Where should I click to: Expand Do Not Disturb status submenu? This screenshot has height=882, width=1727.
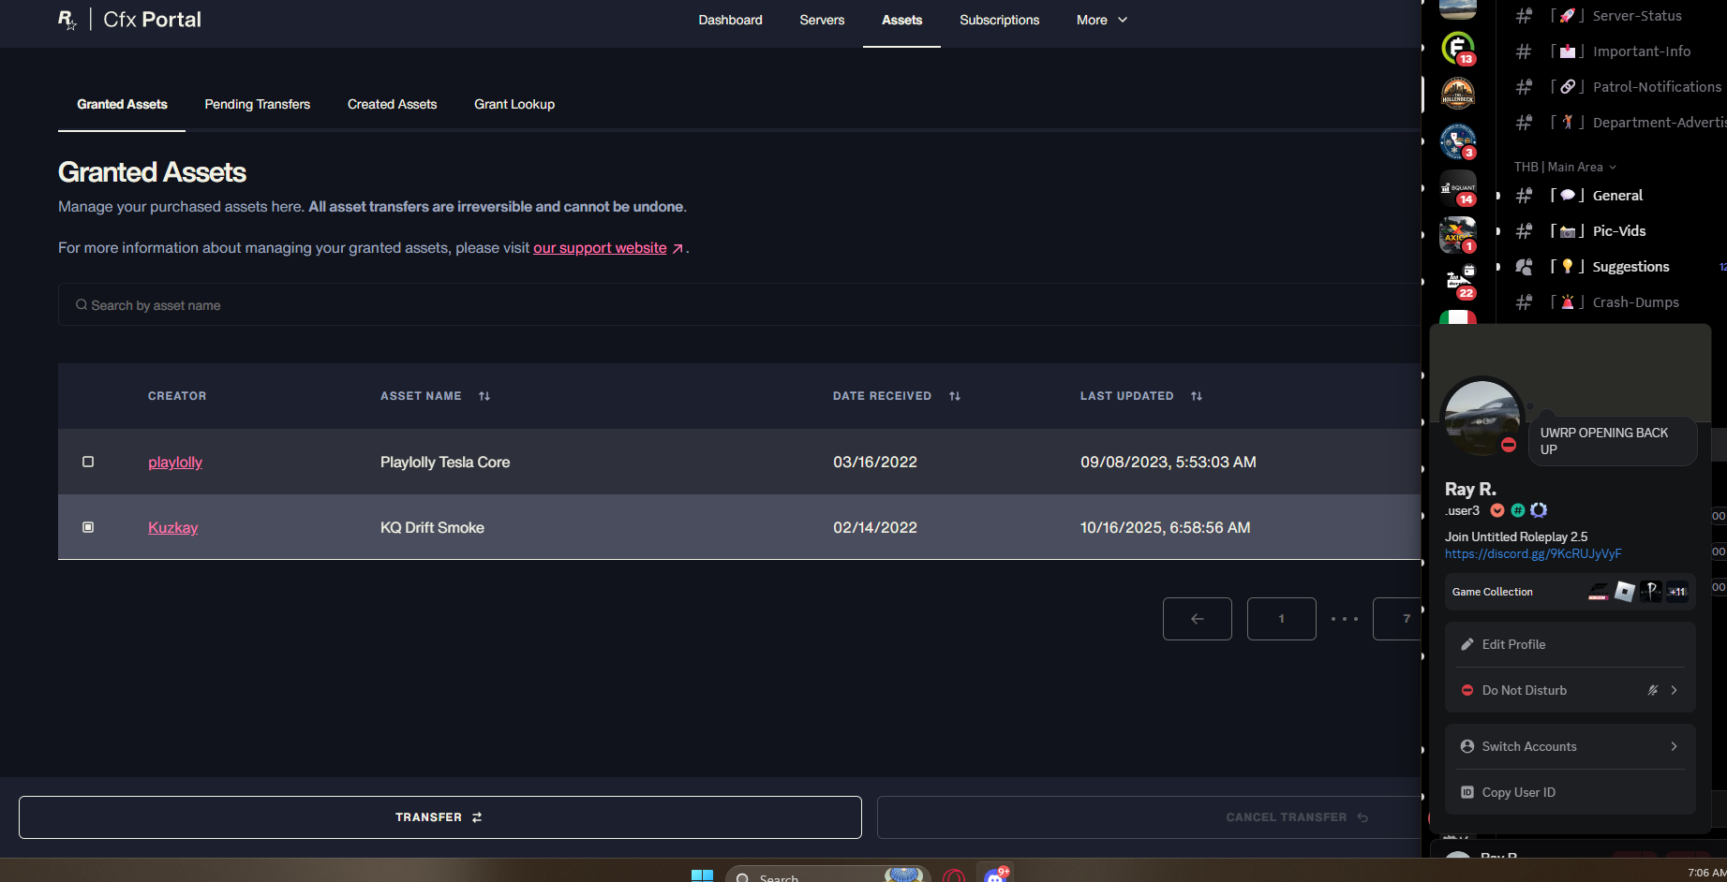click(x=1674, y=690)
